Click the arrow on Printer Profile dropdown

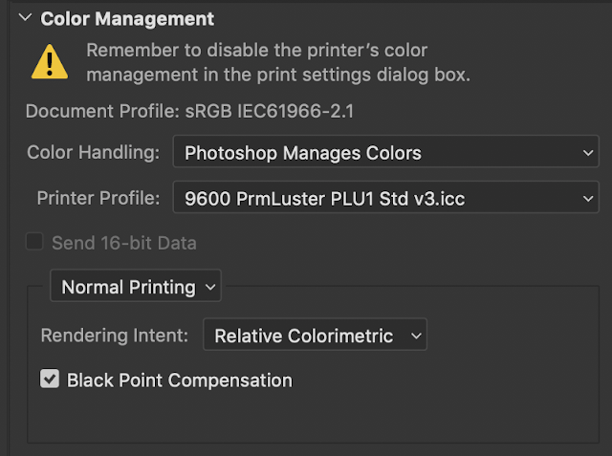point(587,199)
